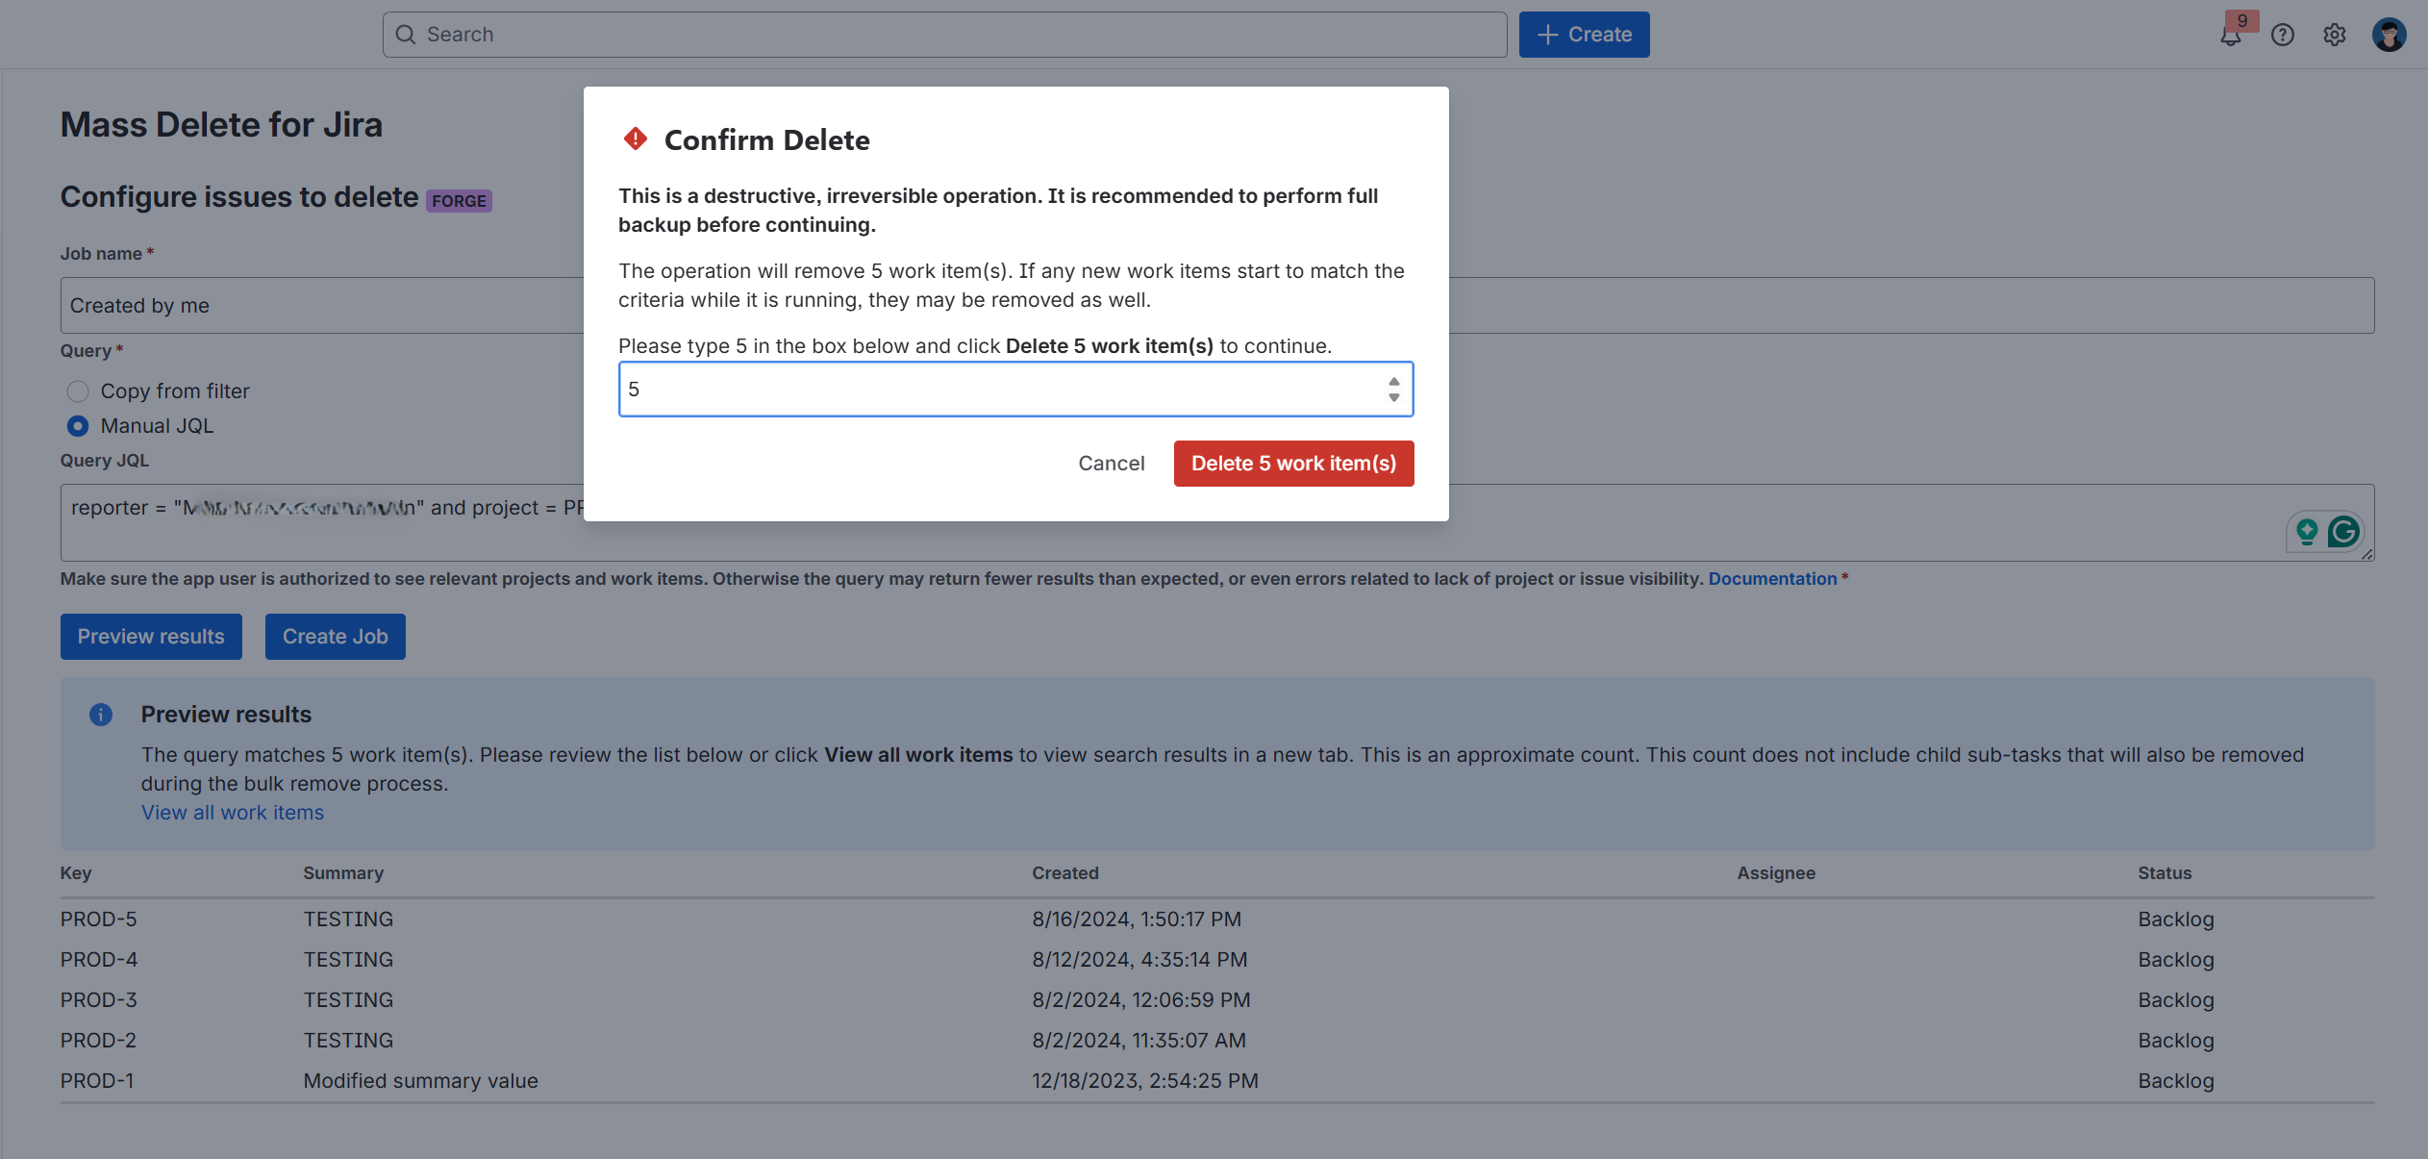Click the 8/16/2024, 1:50:17 PM created date
Screen dimensions: 2428x1159
[1137, 920]
